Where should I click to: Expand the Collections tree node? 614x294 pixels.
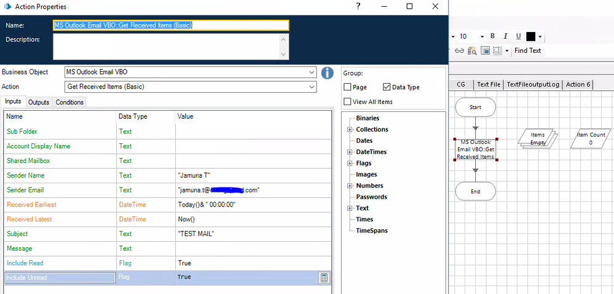(349, 130)
